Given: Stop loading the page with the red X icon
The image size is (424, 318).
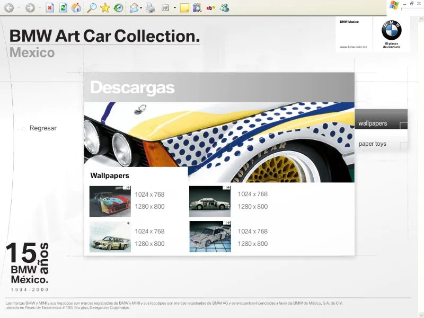Looking at the screenshot, I should coord(49,8).
